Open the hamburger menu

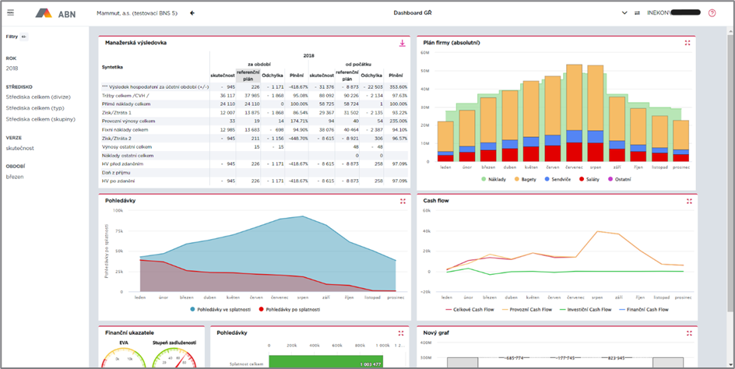pyautogui.click(x=10, y=12)
